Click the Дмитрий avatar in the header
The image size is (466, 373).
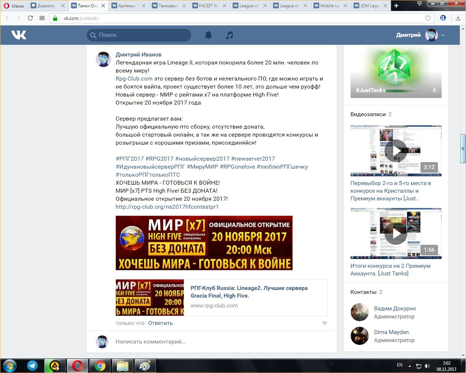432,35
